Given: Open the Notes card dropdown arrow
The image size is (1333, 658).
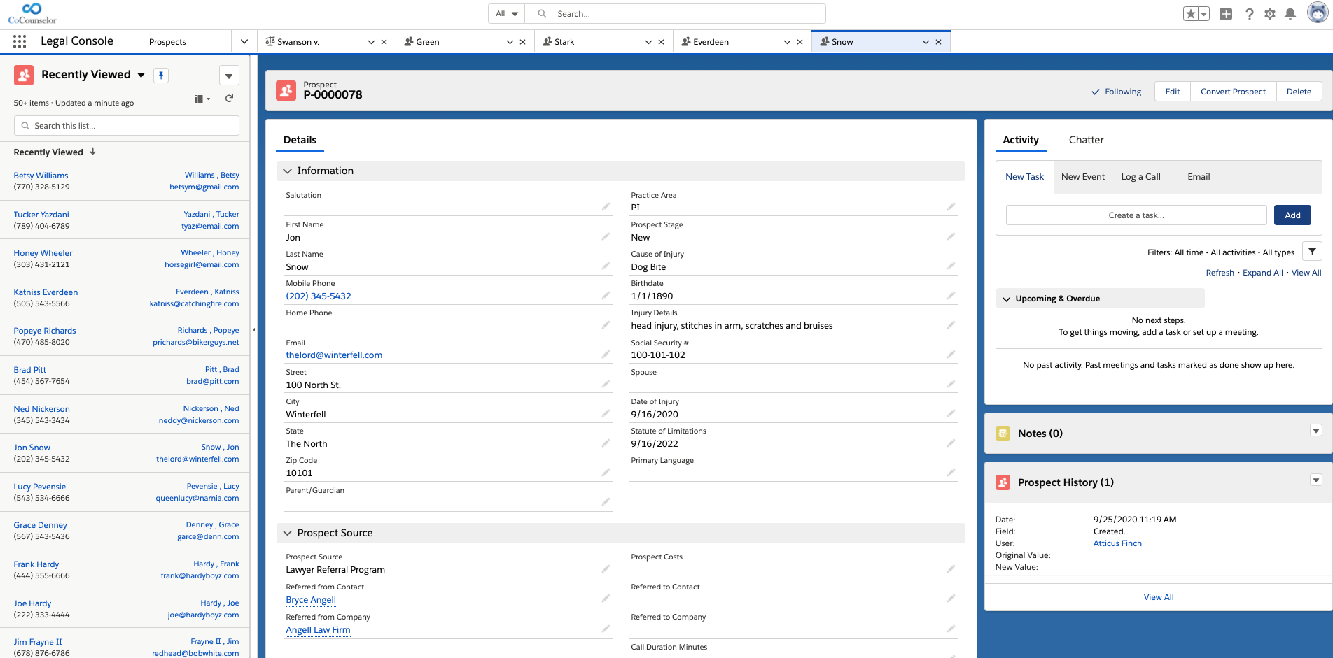Looking at the screenshot, I should pos(1315,431).
